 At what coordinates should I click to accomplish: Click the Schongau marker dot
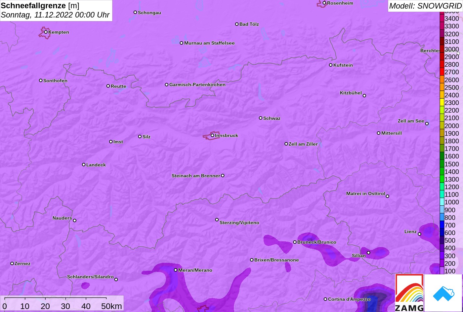coord(135,12)
